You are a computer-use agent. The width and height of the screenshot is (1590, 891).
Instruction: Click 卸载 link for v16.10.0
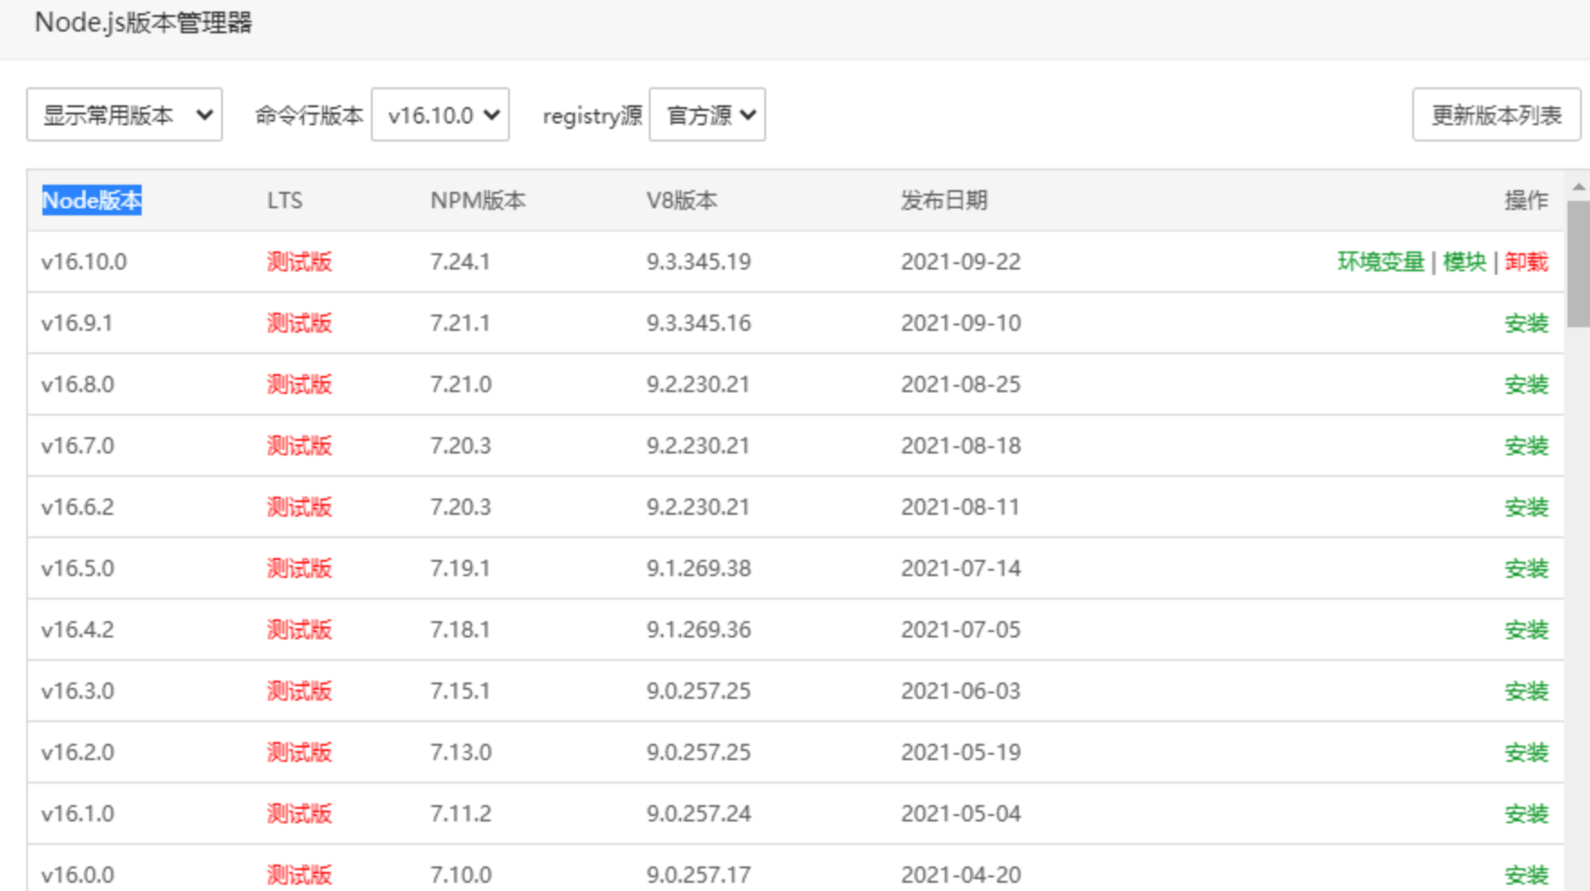click(x=1527, y=262)
